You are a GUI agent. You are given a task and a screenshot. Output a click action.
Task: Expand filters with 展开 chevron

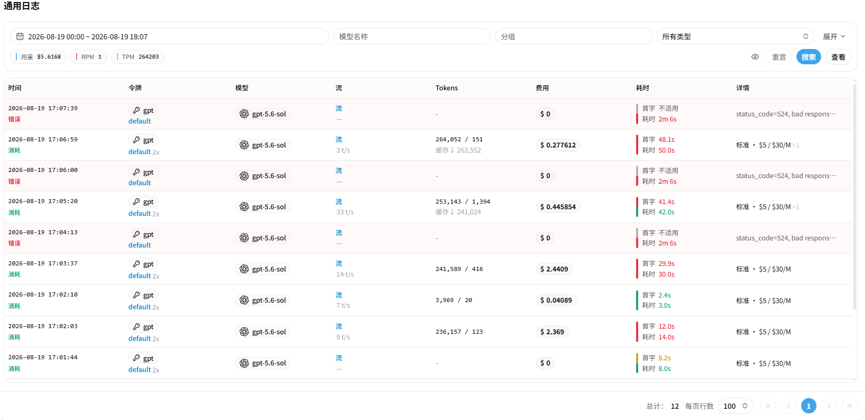point(834,37)
